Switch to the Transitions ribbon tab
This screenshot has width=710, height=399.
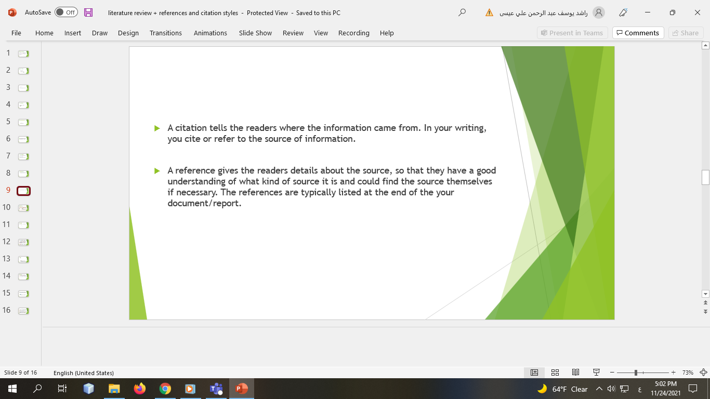[165, 33]
